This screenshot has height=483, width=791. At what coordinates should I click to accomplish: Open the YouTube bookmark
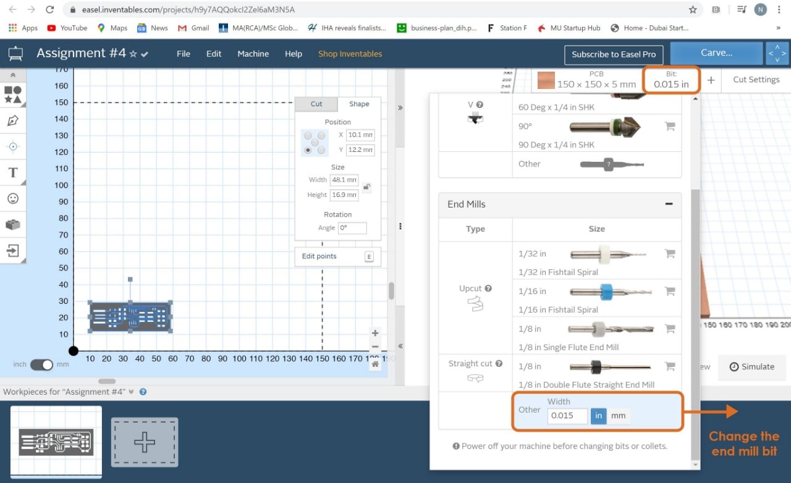point(67,28)
